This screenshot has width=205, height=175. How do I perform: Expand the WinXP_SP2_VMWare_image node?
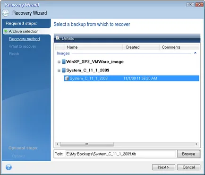point(59,62)
